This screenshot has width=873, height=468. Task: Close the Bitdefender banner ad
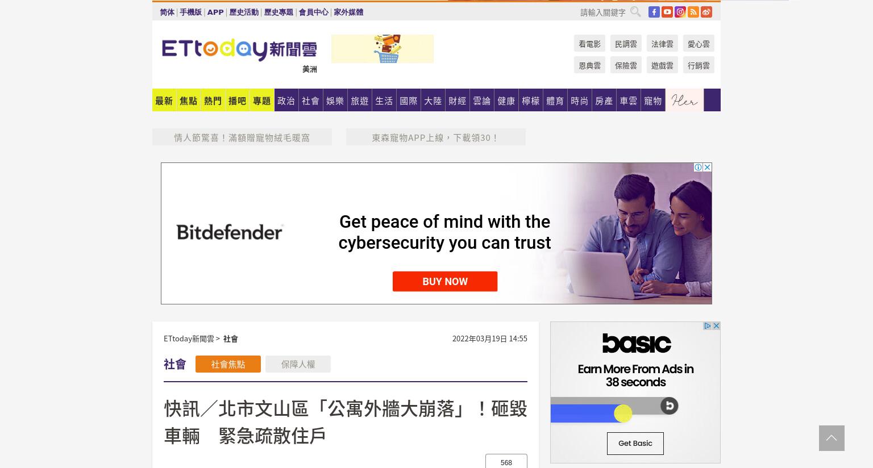[x=707, y=167]
